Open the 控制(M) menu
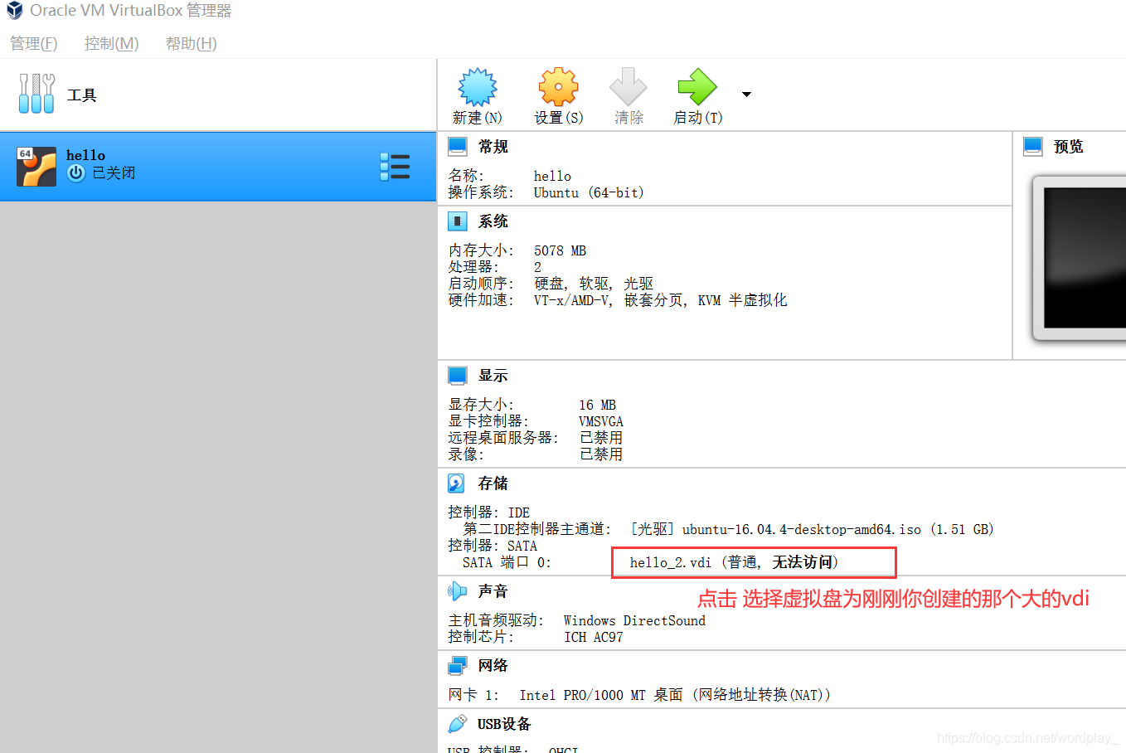This screenshot has width=1126, height=753. (112, 43)
